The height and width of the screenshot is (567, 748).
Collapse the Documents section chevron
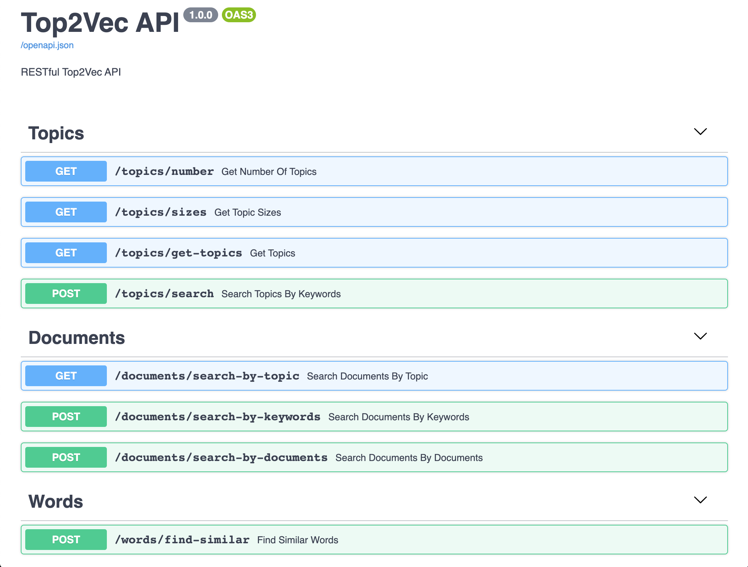click(x=700, y=336)
